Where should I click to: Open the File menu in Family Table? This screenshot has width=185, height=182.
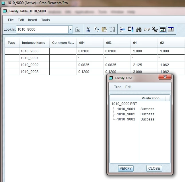click(11, 20)
